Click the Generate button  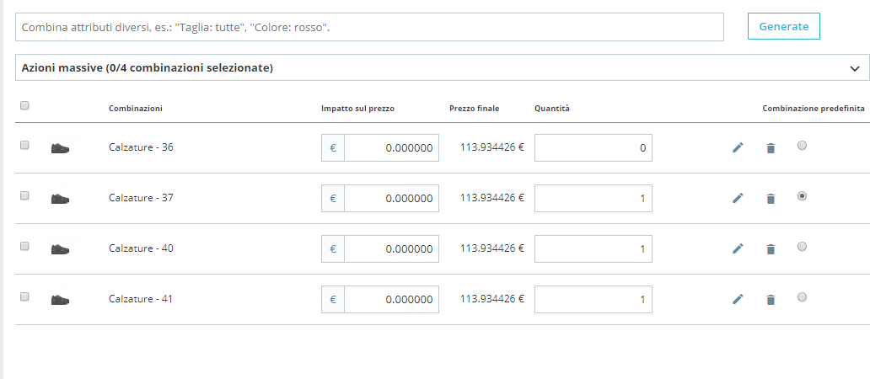(783, 26)
